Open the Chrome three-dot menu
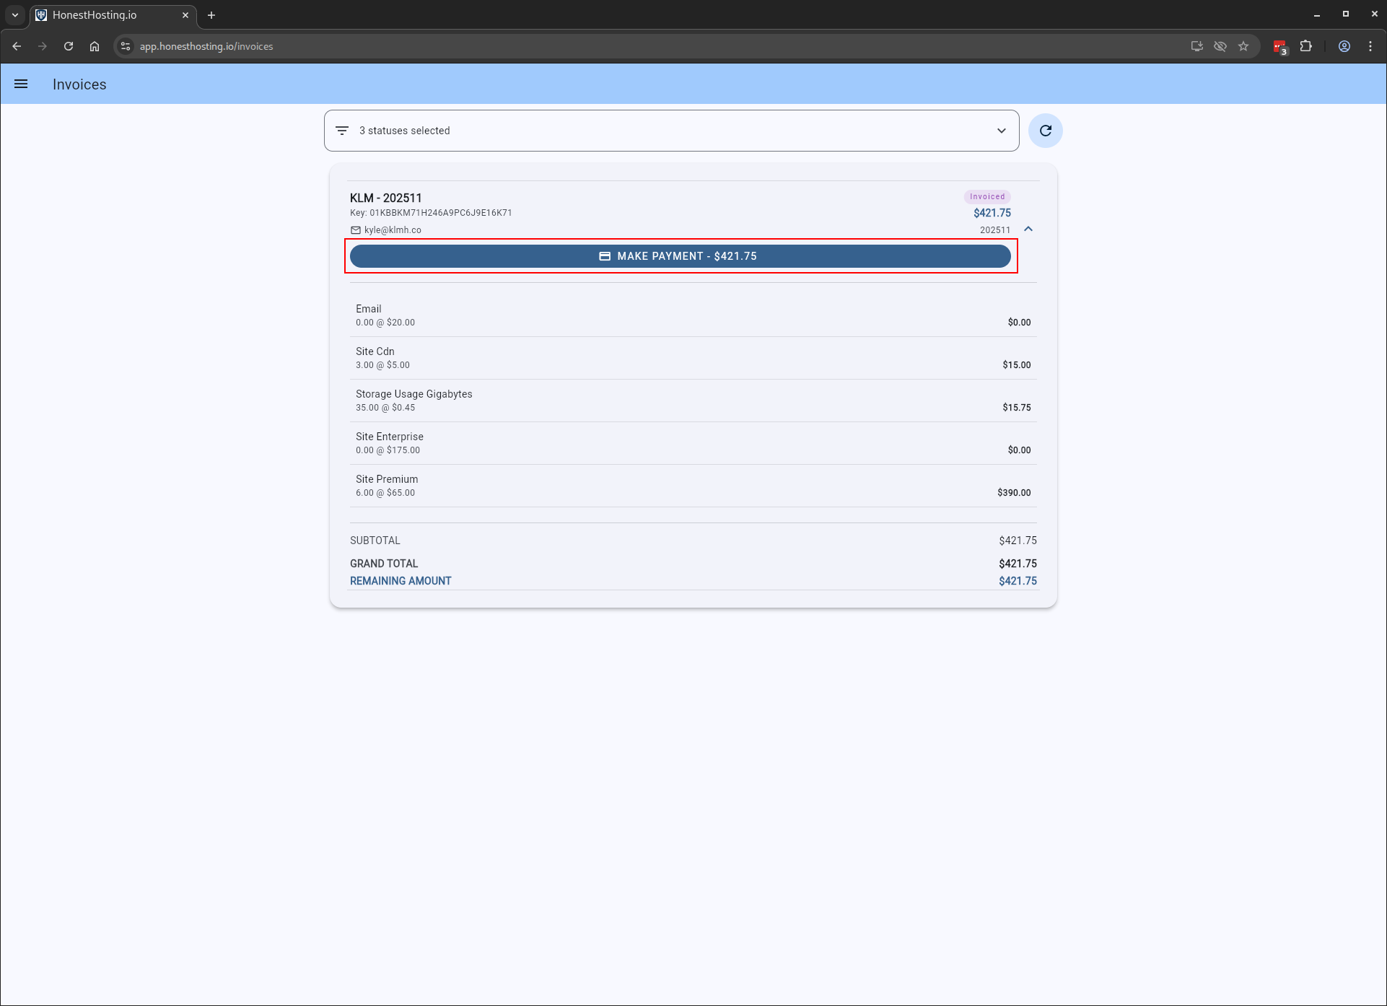 [x=1370, y=46]
